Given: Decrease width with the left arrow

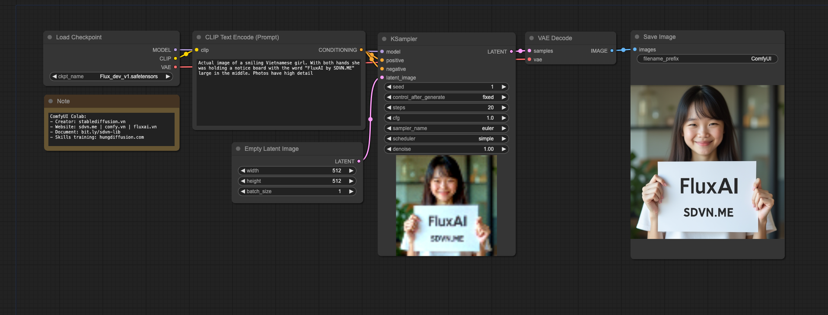Looking at the screenshot, I should [243, 171].
